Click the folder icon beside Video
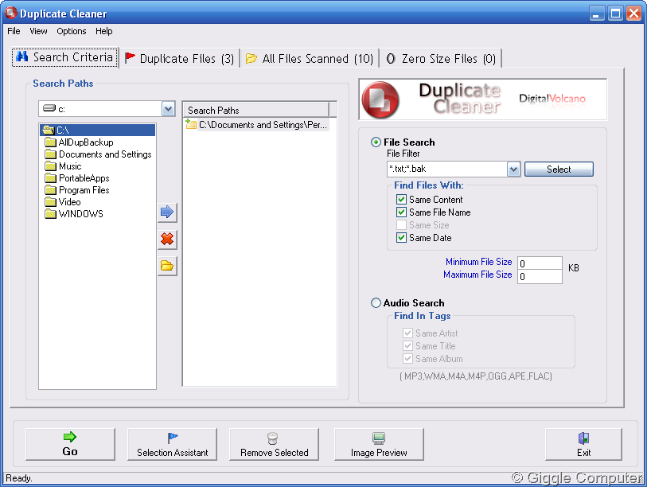The width and height of the screenshot is (647, 487). coord(50,202)
